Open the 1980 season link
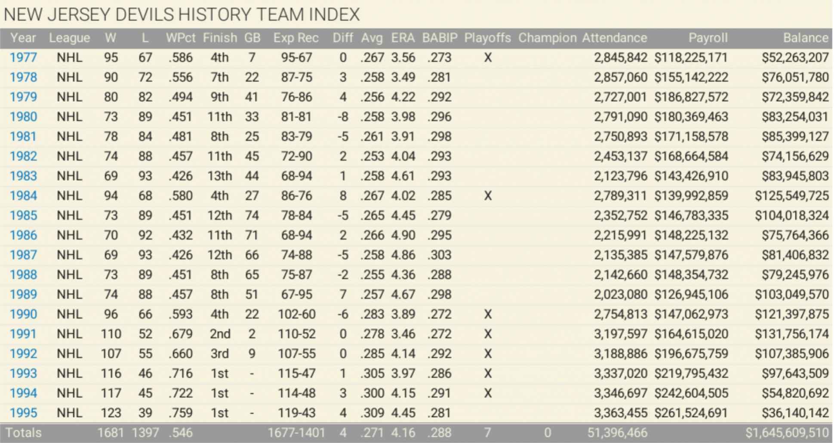Image resolution: width=834 pixels, height=443 pixels. [23, 117]
